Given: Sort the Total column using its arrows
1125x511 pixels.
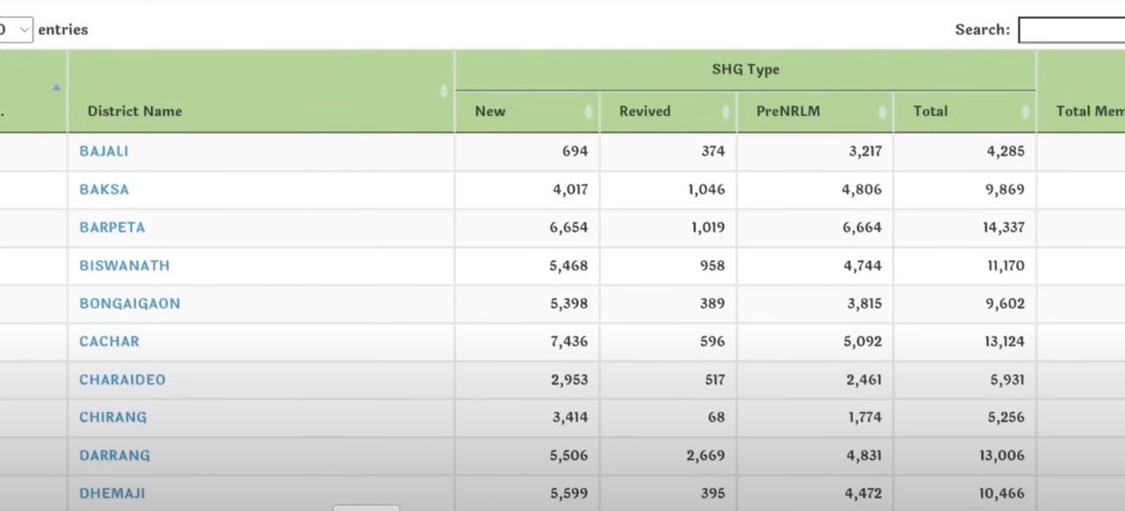Looking at the screenshot, I should (x=1025, y=112).
